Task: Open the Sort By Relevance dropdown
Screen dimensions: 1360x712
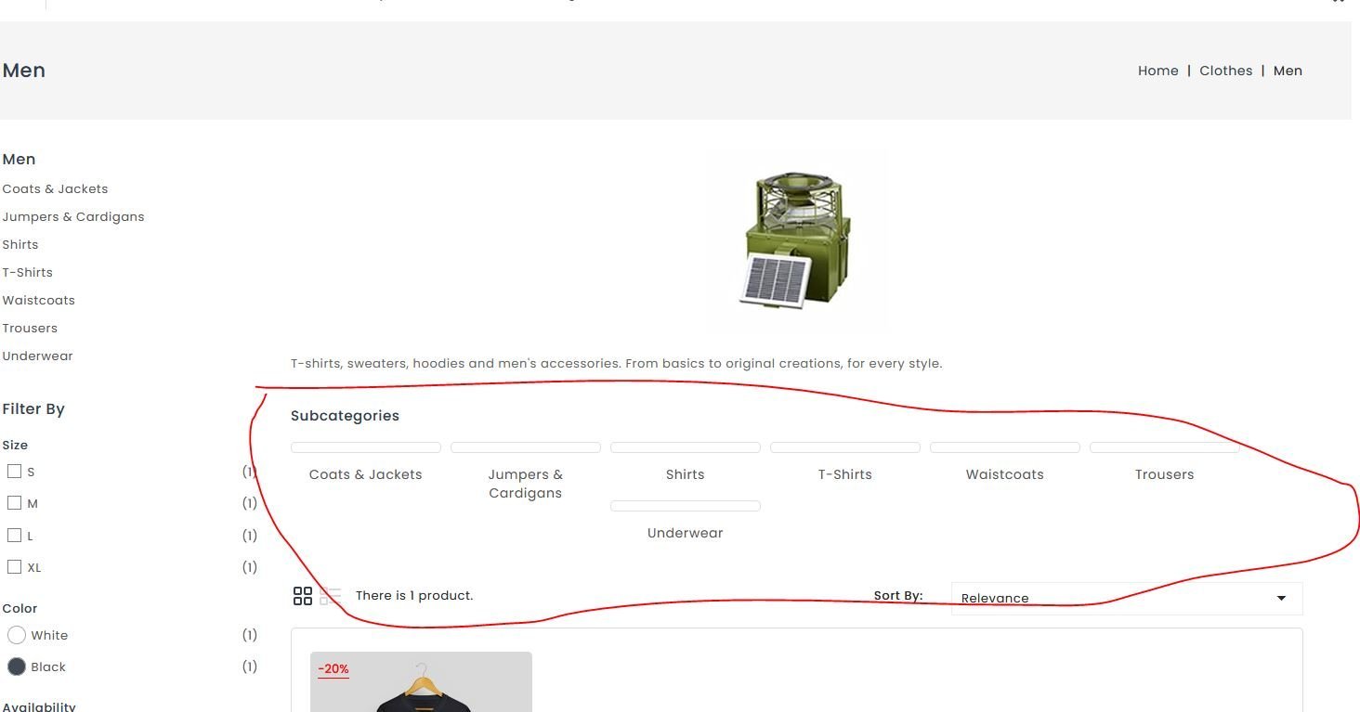Action: coord(1127,599)
